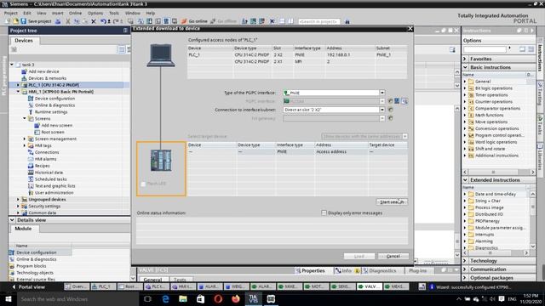Collapse the HMI_1 KTP900 node
The image size is (545, 306).
click(x=18, y=92)
